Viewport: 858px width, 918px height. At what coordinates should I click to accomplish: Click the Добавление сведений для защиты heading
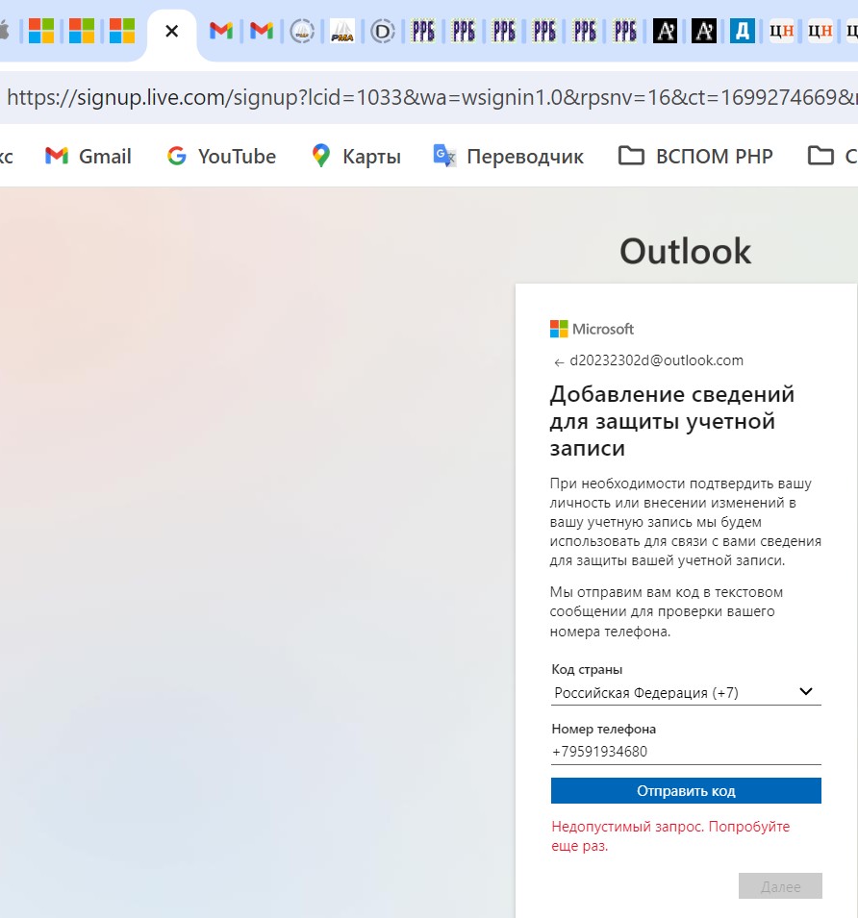671,421
